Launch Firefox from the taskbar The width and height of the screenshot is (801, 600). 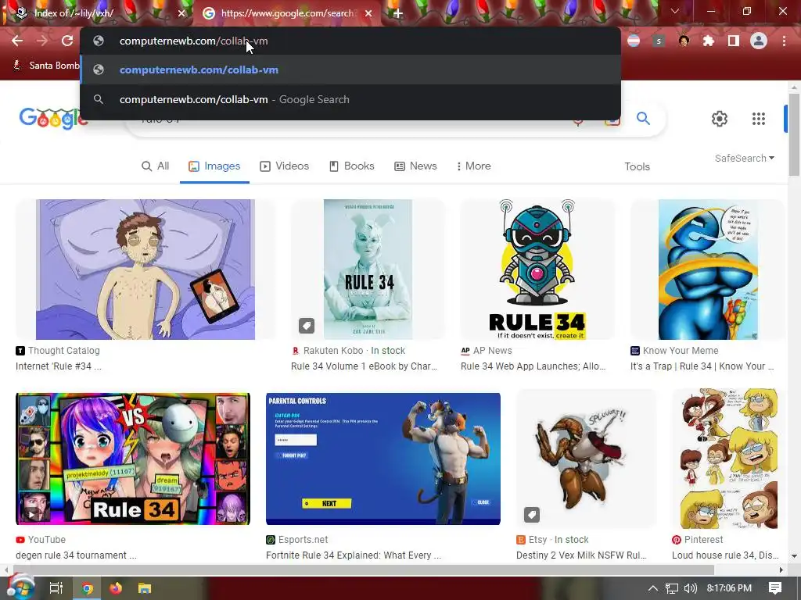tap(116, 588)
